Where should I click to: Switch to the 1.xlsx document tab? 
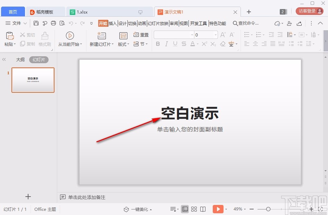pyautogui.click(x=82, y=11)
